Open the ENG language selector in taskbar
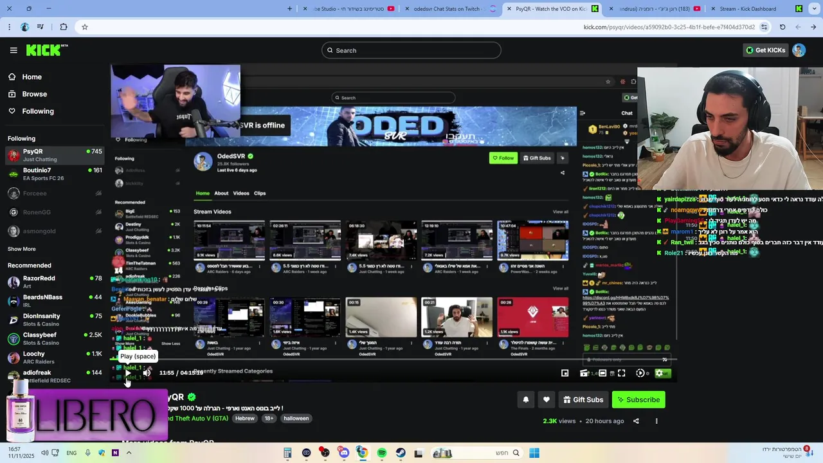823x463 pixels. tap(71, 453)
